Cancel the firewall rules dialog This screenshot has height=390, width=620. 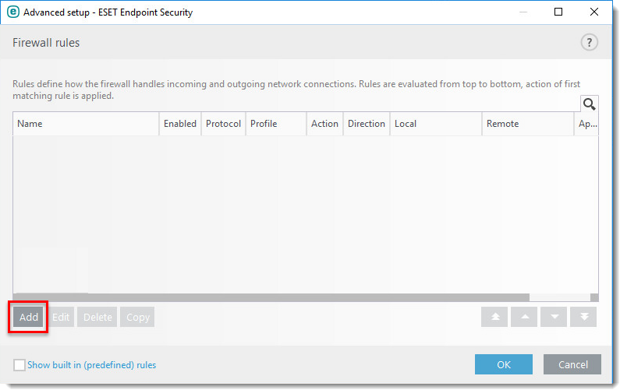pyautogui.click(x=572, y=364)
